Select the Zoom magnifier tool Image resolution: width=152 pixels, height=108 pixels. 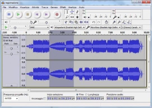(67, 17)
